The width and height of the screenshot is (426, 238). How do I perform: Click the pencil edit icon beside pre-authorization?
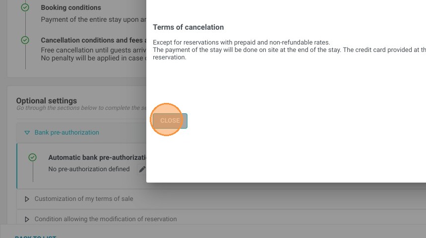(142, 169)
